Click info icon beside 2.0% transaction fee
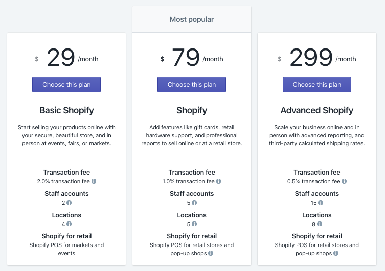385x271 pixels. 94,181
